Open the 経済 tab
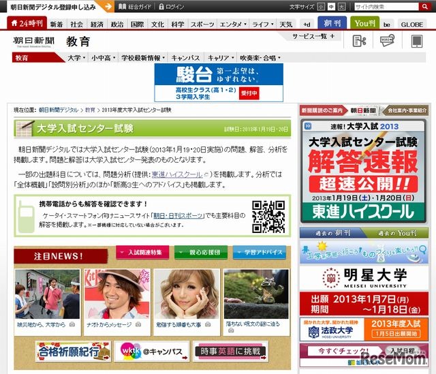The height and width of the screenshot is (374, 436). click(x=97, y=25)
